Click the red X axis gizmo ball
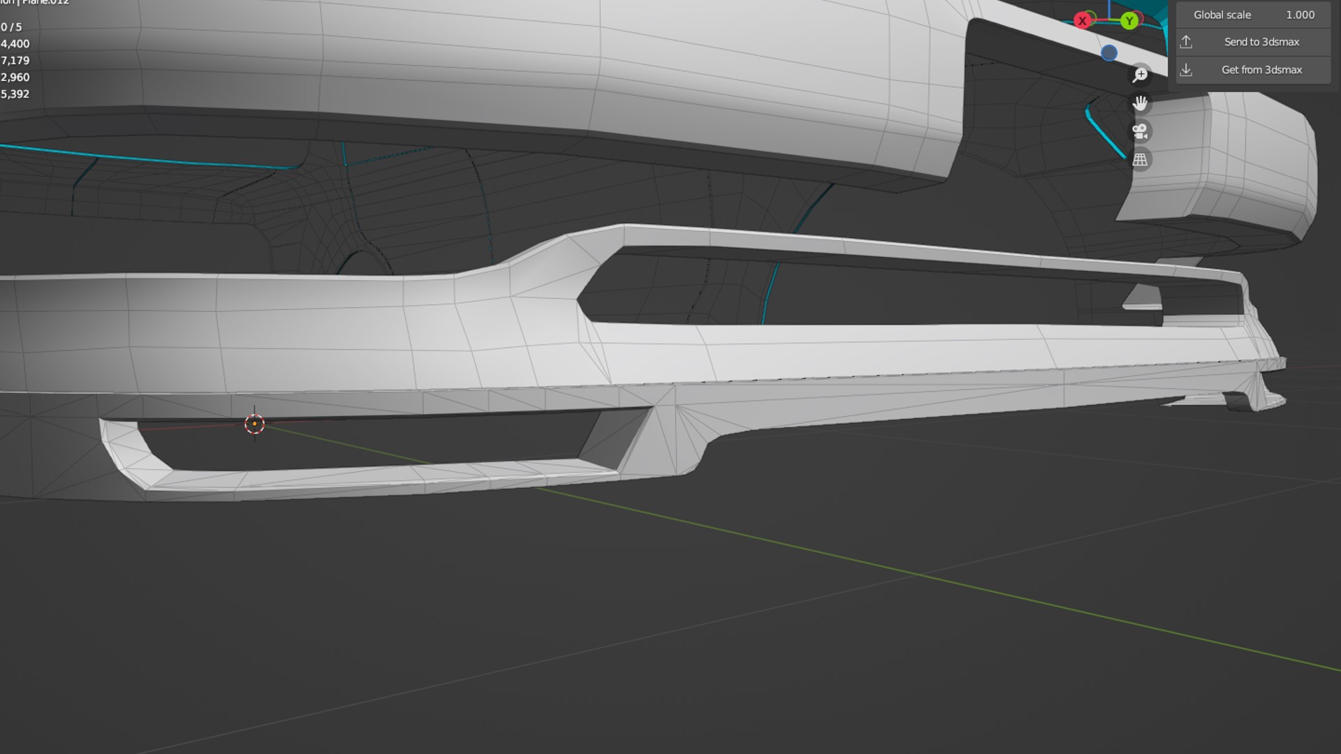The height and width of the screenshot is (754, 1341). pos(1082,21)
